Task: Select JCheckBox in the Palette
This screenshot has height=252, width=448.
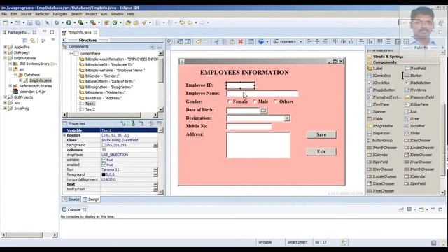Action: 379,83
